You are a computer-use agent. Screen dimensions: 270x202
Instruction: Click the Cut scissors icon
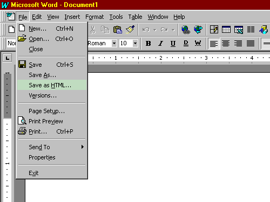[x=93, y=30]
